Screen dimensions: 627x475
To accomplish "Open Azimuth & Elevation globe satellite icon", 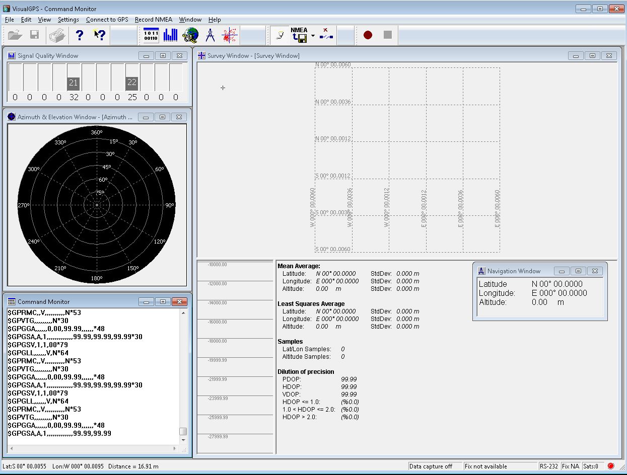I will tap(190, 35).
